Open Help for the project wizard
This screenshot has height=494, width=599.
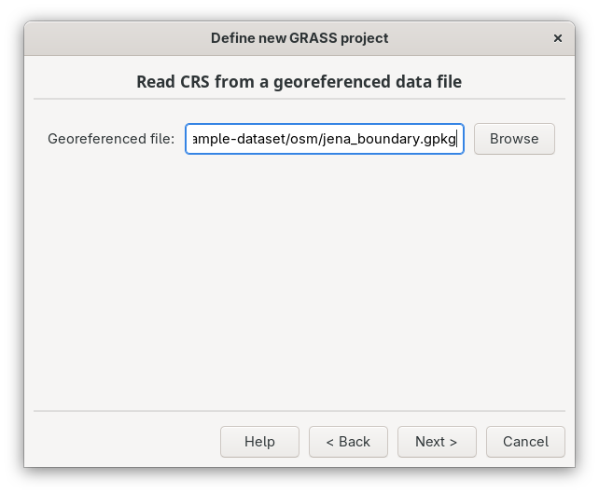(259, 442)
